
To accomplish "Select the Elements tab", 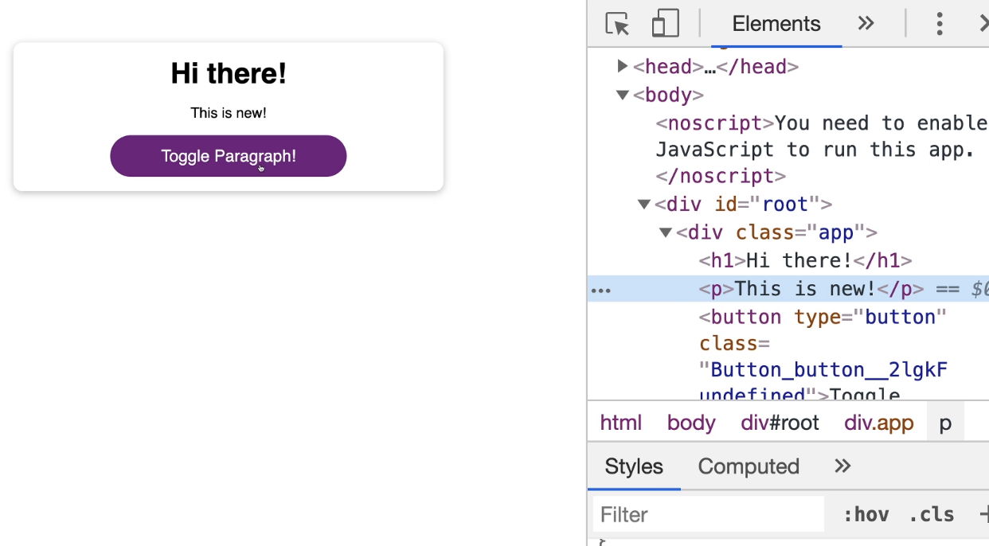I will (776, 23).
